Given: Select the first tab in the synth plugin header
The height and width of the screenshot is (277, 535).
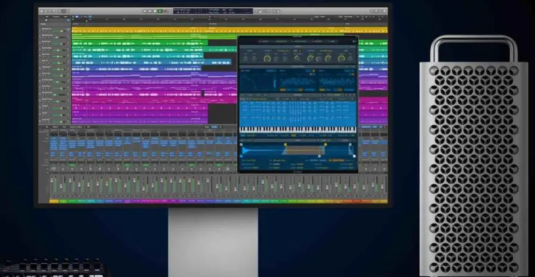Looking at the screenshot, I should pyautogui.click(x=264, y=42).
